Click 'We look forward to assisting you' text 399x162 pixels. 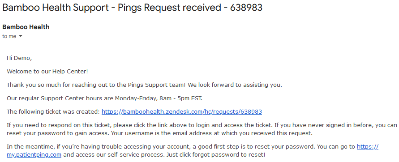[235, 85]
